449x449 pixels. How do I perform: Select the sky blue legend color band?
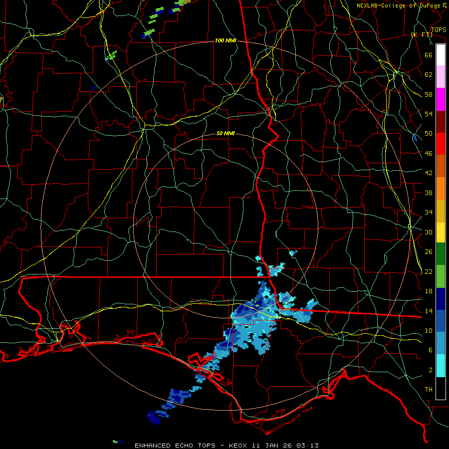click(x=441, y=343)
